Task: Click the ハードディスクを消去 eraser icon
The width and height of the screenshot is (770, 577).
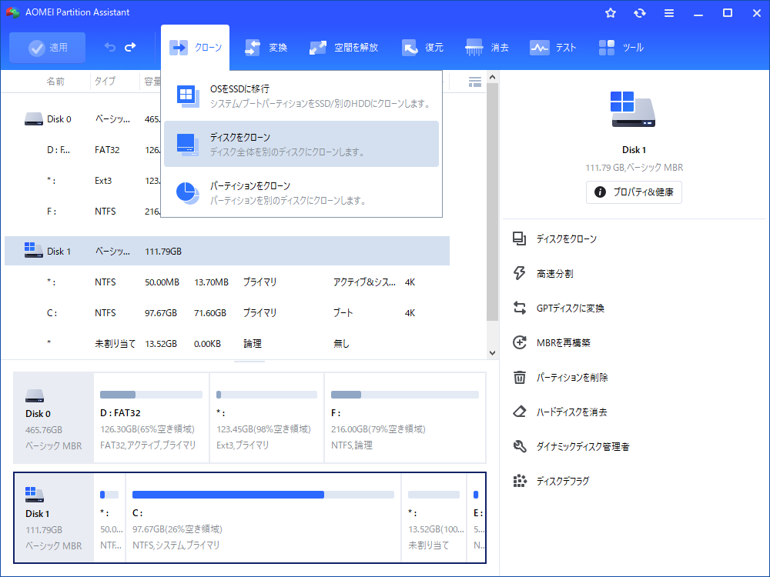Action: tap(519, 412)
